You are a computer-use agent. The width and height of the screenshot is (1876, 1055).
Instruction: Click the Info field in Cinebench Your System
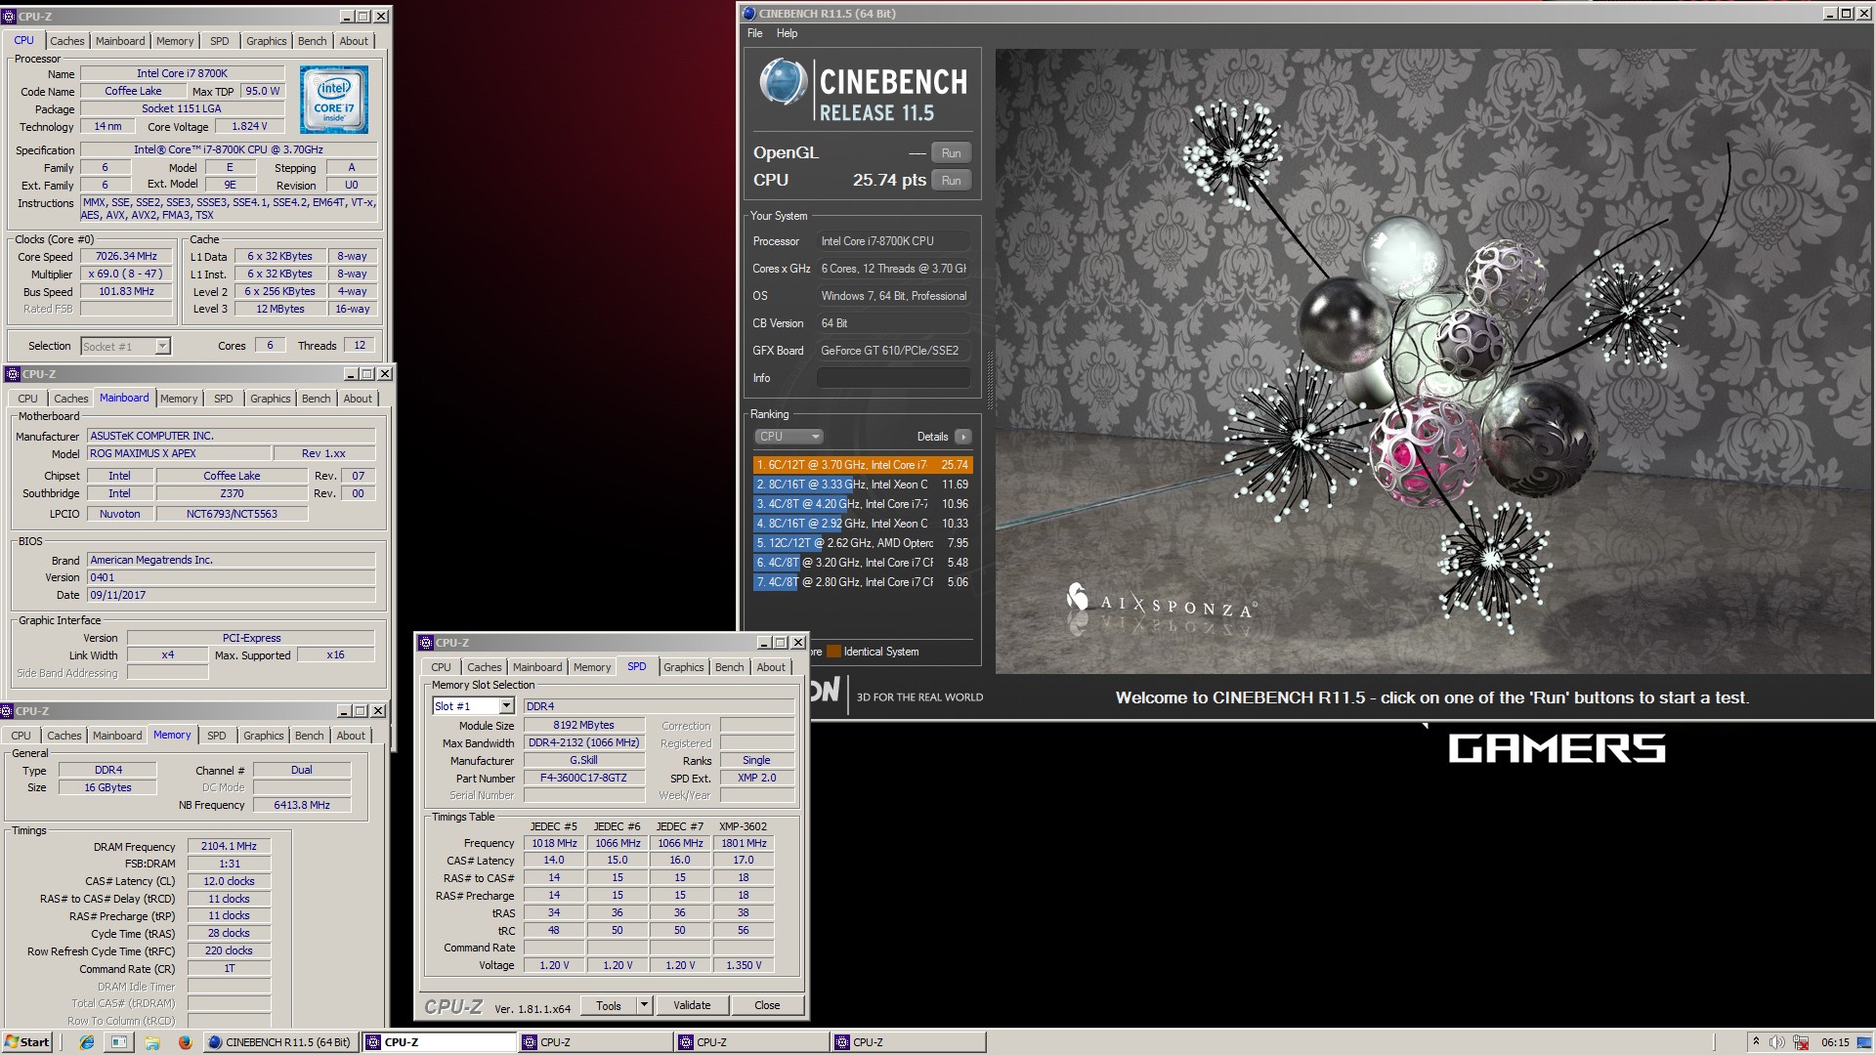click(894, 378)
